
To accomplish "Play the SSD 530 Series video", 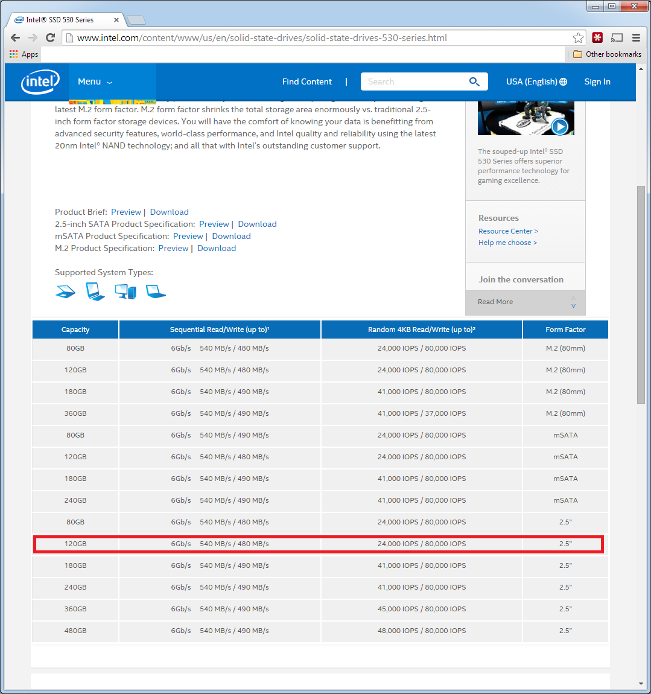I will (x=559, y=127).
